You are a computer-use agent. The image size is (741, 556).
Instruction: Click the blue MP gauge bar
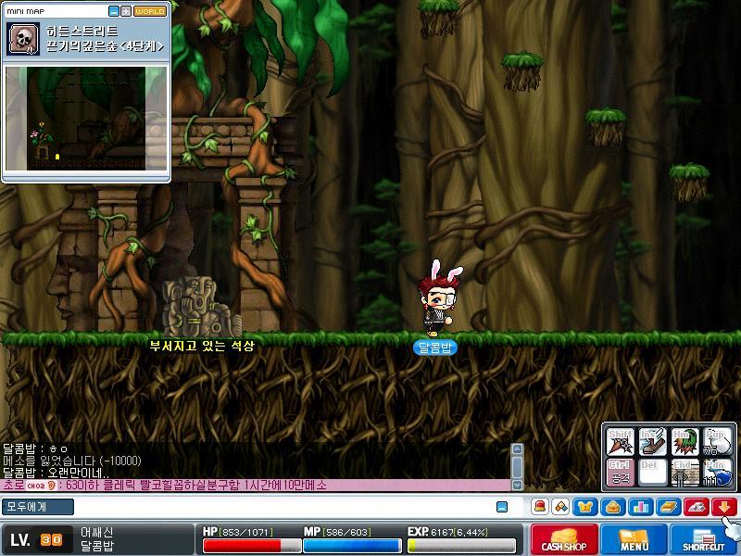tap(352, 546)
